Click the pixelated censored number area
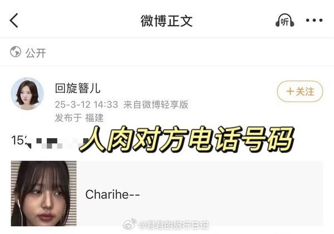Viewport: 334px width, 234px height. (x=56, y=143)
